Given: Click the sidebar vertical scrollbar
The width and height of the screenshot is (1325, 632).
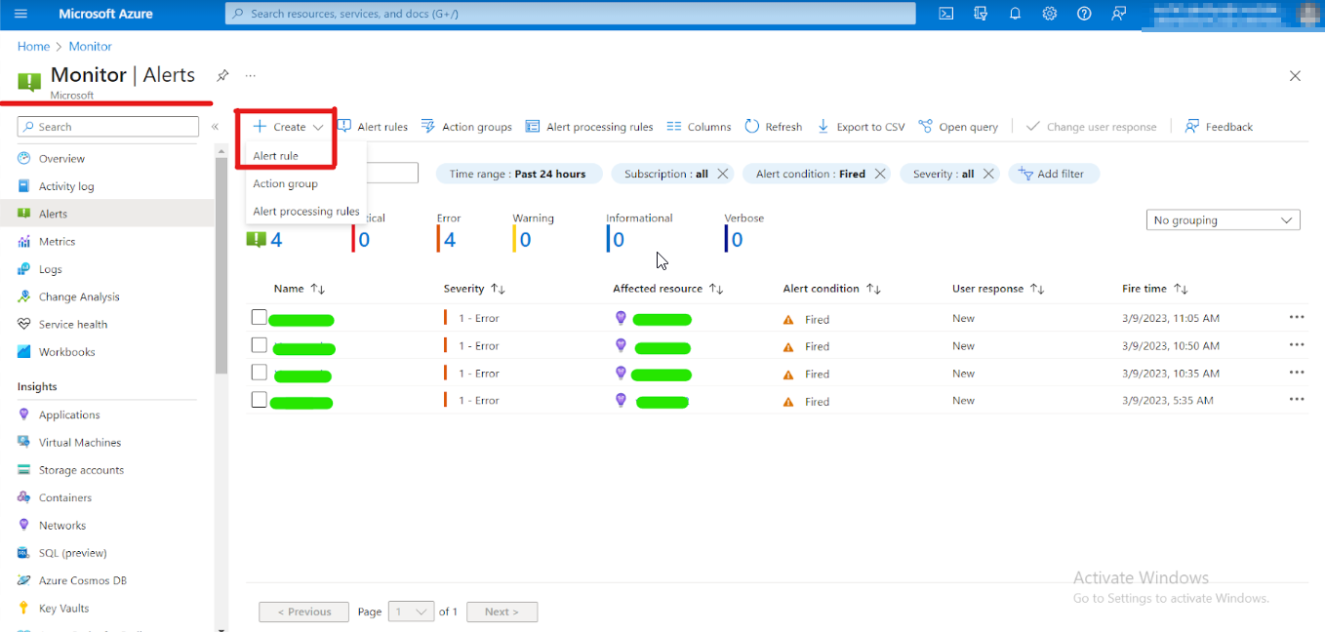Looking at the screenshot, I should click(x=221, y=263).
